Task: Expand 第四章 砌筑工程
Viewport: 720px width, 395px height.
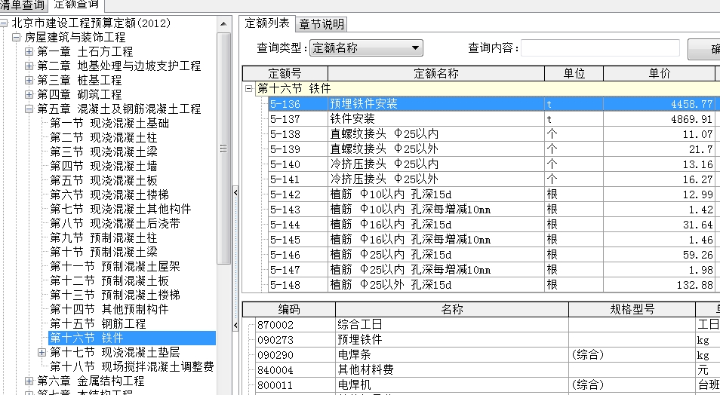Action: (29, 94)
